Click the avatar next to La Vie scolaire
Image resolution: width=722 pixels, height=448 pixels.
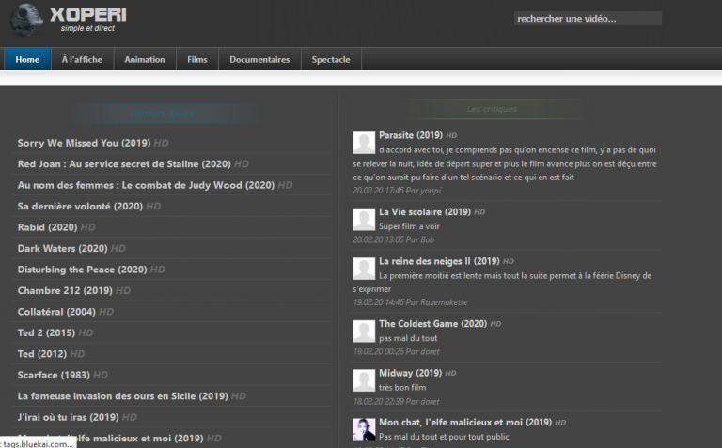pyautogui.click(x=364, y=220)
